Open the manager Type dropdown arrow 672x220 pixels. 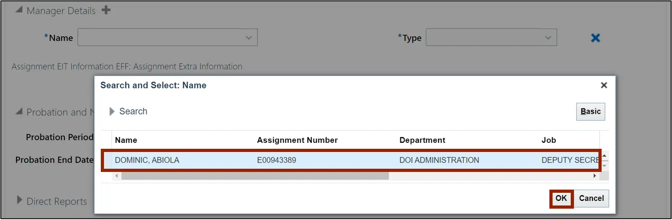click(548, 38)
